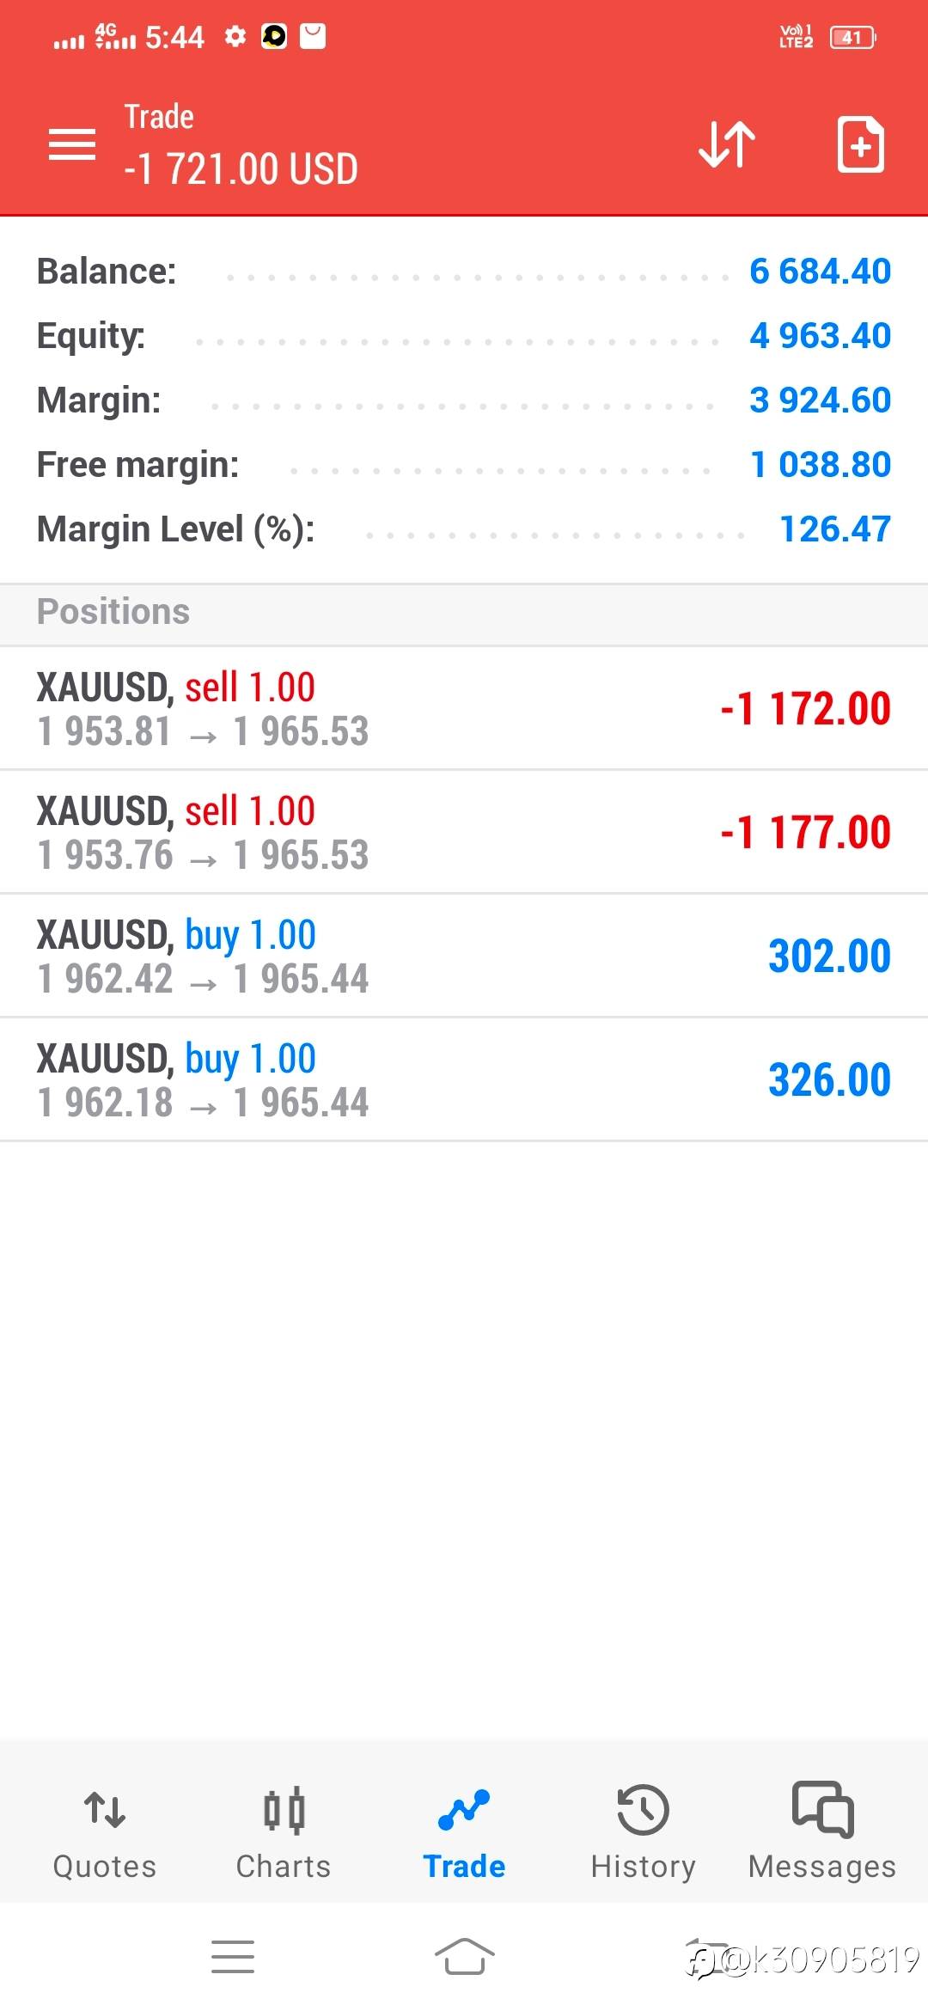Tap the Balance 6 684.40 row
The height and width of the screenshot is (2011, 928).
click(x=464, y=272)
